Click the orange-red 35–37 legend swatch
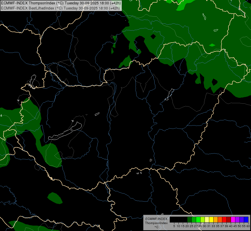251x231 pixels. [220, 219]
